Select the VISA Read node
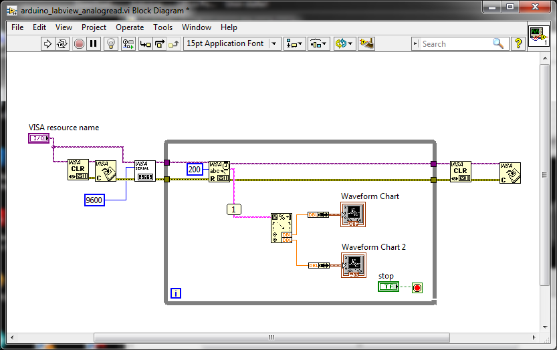557x350 pixels. (219, 172)
